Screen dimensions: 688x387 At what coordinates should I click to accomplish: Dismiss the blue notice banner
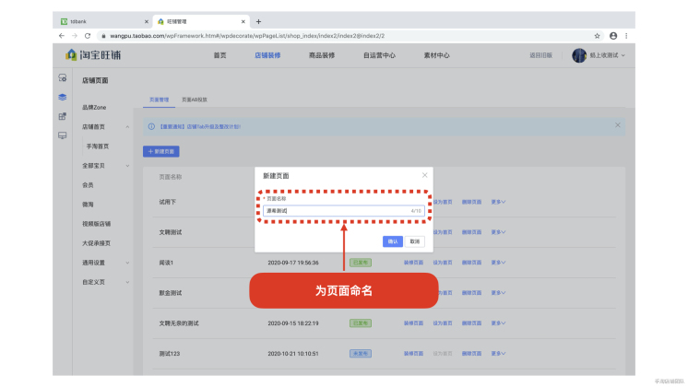(617, 125)
